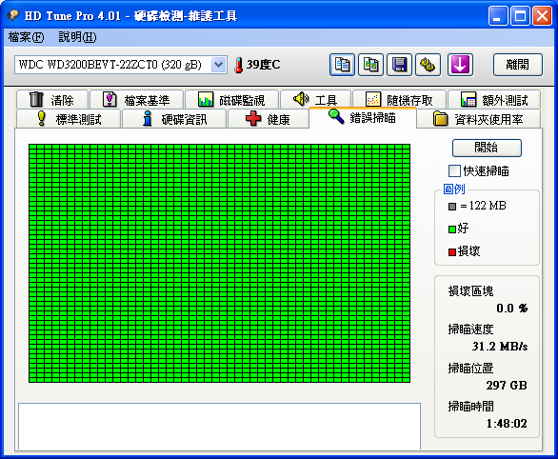Switch to the 標準測試 benchmark tab

coord(69,119)
